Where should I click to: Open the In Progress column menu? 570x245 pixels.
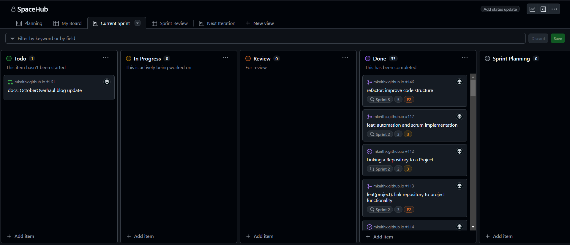pyautogui.click(x=225, y=58)
